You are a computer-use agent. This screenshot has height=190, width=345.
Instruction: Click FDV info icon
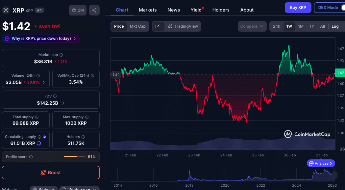tap(55, 96)
